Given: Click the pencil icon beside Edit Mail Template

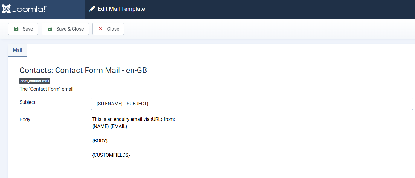Looking at the screenshot, I should tap(92, 9).
